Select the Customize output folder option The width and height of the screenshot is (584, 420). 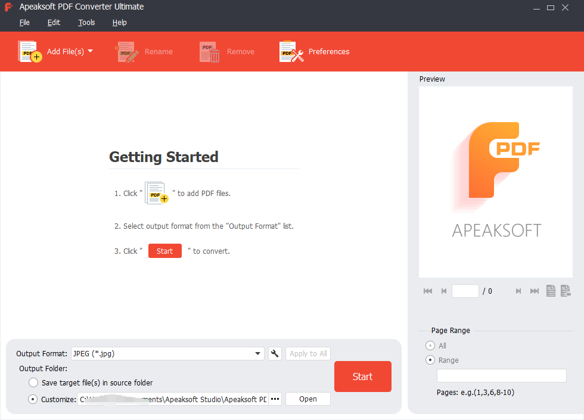point(33,399)
